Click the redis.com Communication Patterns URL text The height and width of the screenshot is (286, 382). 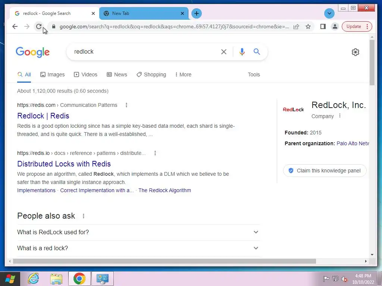coord(67,105)
